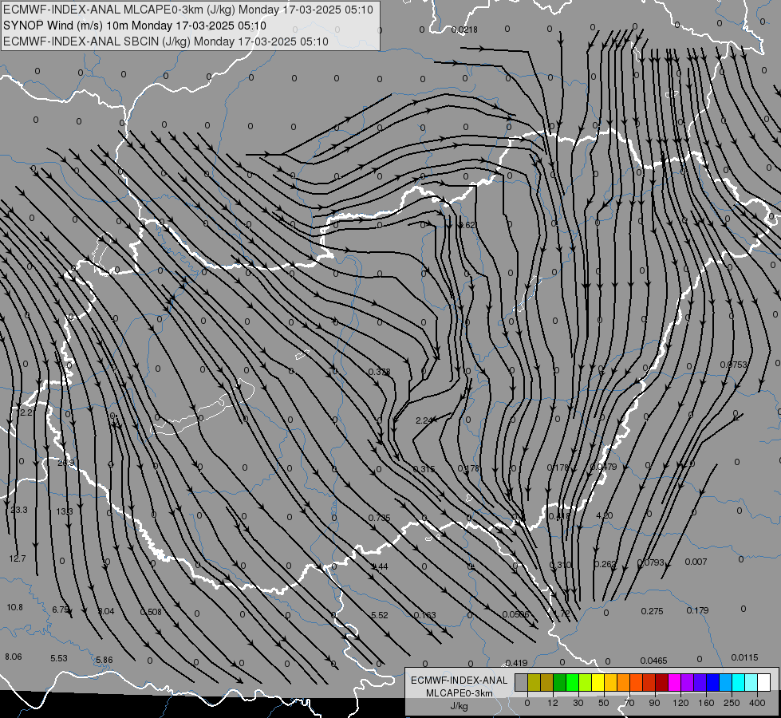The width and height of the screenshot is (781, 718).
Task: Click the 1.72 data value
Action: 562,613
